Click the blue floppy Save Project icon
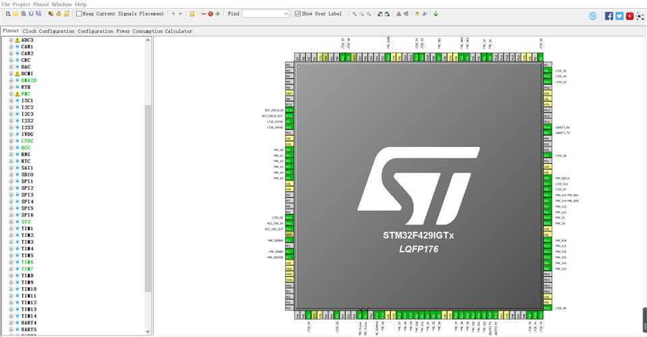 tap(31, 13)
